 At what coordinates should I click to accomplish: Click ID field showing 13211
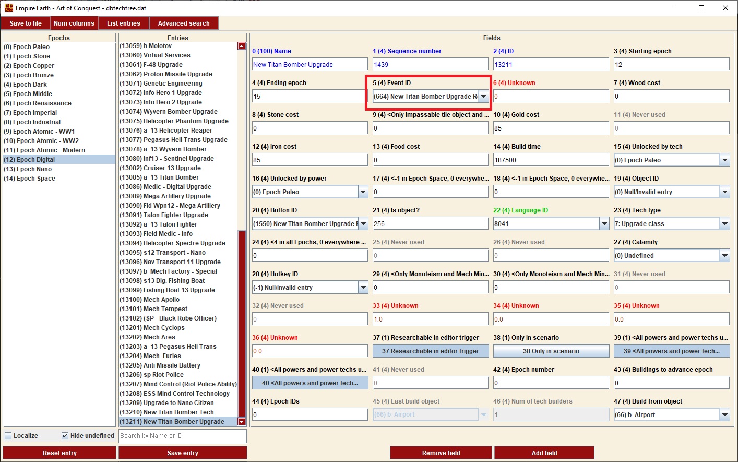551,65
